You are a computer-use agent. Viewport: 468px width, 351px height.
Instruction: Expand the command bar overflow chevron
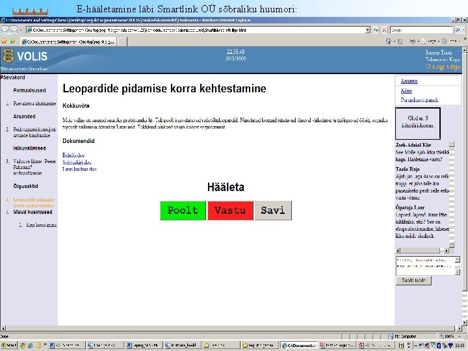click(x=465, y=39)
